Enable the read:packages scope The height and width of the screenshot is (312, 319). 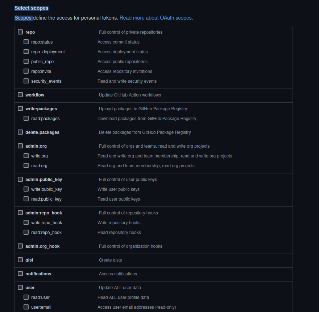[26, 118]
